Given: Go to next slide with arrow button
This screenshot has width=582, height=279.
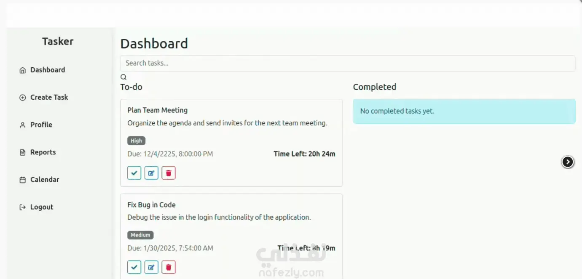Looking at the screenshot, I should coord(568,162).
